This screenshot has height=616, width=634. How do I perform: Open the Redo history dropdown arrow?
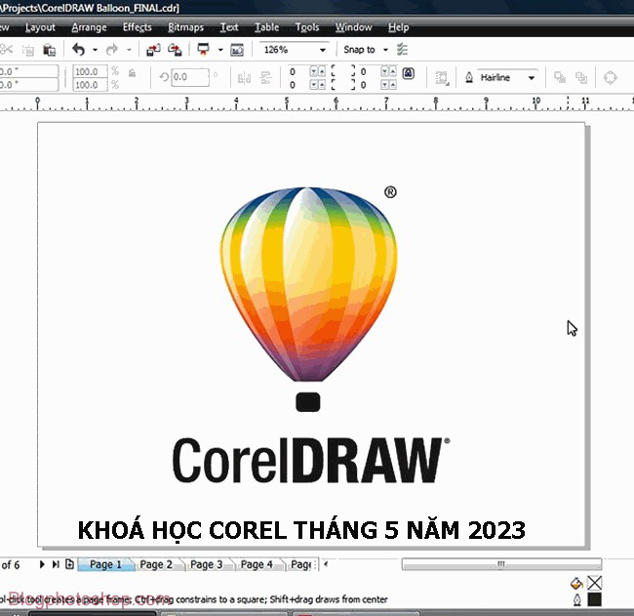click(x=129, y=50)
